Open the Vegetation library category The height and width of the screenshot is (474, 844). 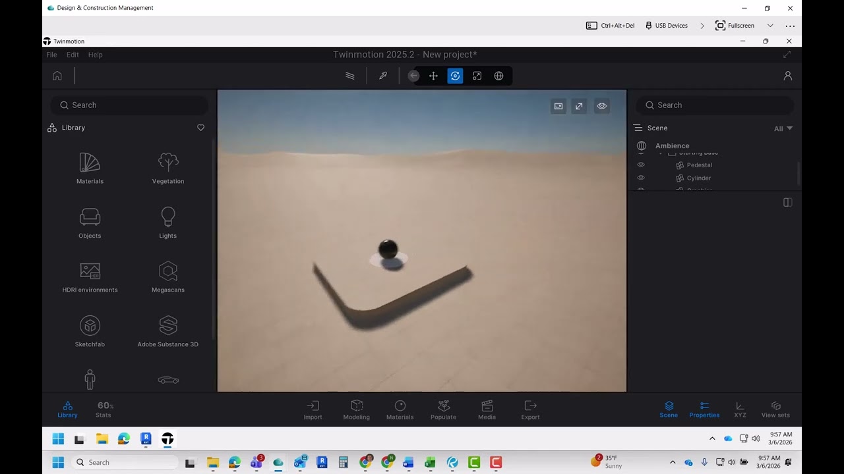[x=168, y=169]
